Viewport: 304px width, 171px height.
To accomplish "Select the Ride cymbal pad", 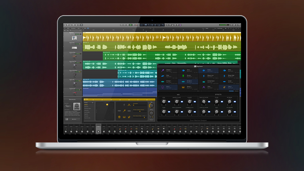I will coord(168,76).
